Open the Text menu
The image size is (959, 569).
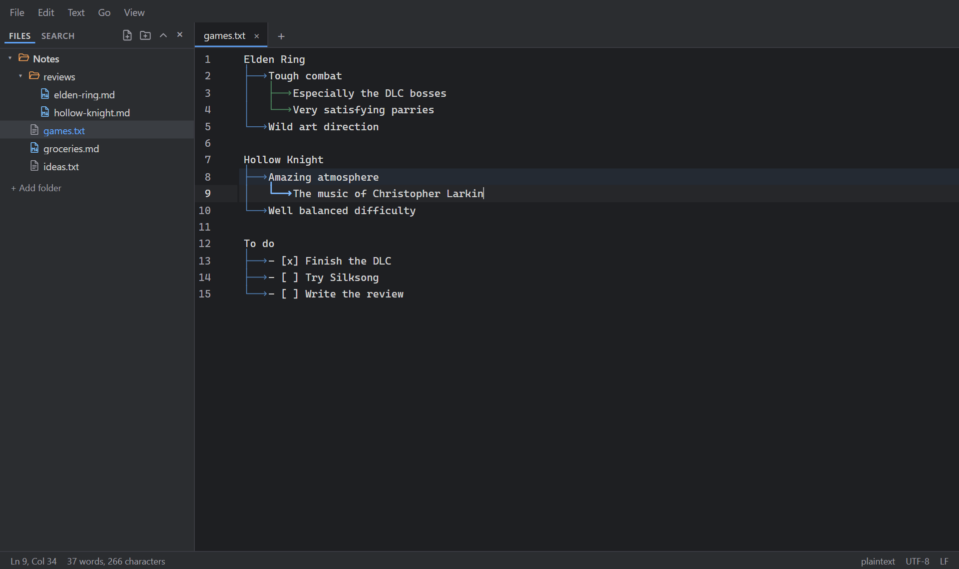[76, 12]
